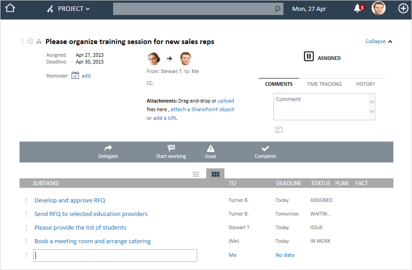This screenshot has height=270, width=412.
Task: Click the reminder calendar icon
Action: pyautogui.click(x=75, y=76)
